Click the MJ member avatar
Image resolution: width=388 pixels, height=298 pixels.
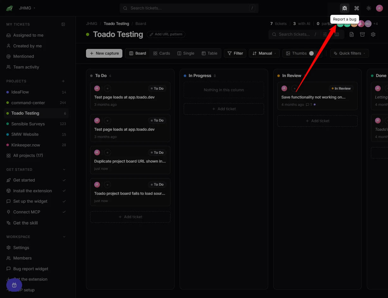[x=368, y=24]
